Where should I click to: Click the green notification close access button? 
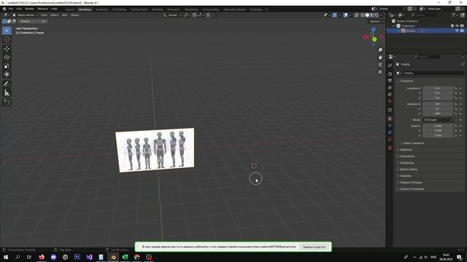tap(314, 247)
